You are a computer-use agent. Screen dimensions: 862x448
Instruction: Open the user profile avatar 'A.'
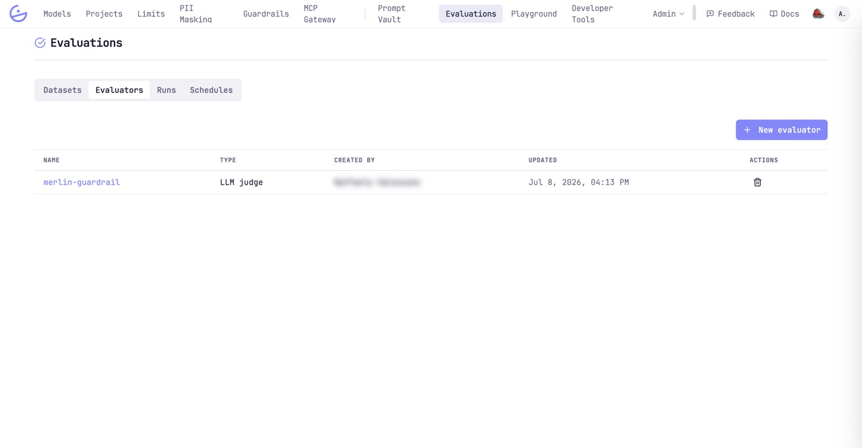842,14
